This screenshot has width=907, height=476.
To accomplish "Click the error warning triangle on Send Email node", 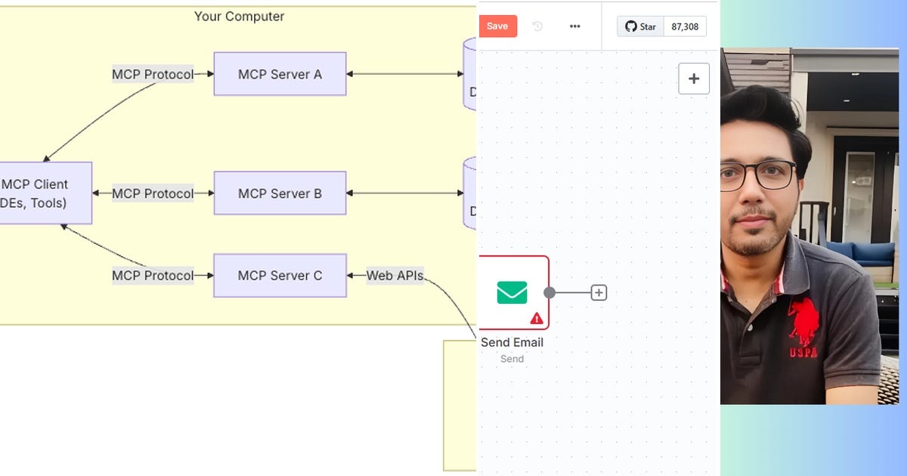I will point(535,319).
